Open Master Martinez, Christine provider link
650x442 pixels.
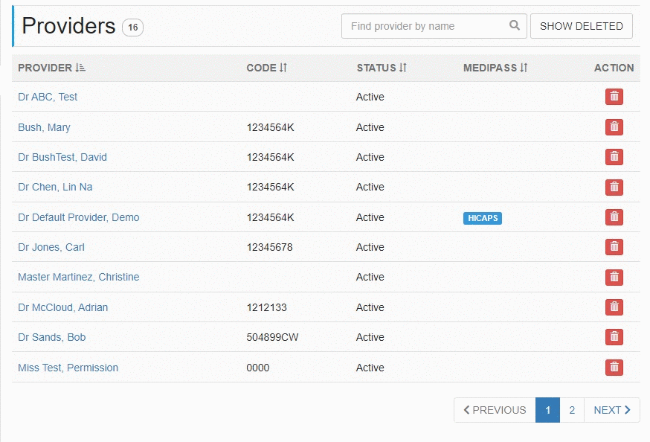tap(78, 277)
